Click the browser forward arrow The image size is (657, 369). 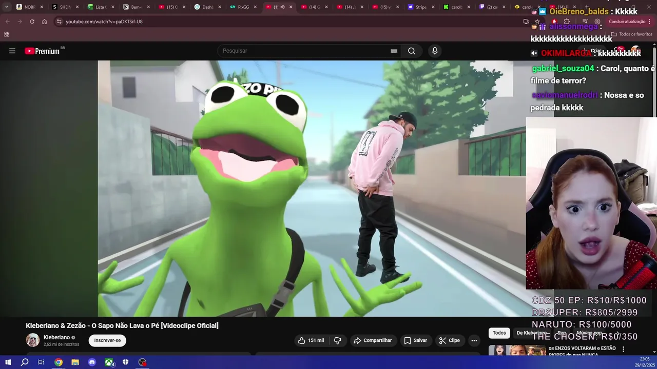tap(20, 22)
